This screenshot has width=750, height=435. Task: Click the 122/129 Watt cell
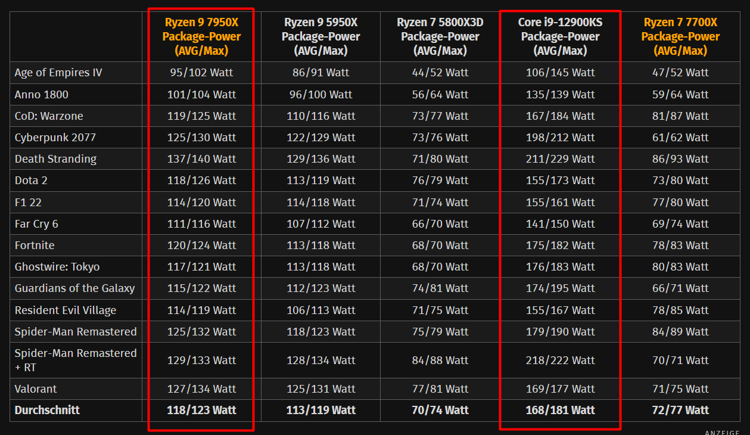(x=320, y=137)
